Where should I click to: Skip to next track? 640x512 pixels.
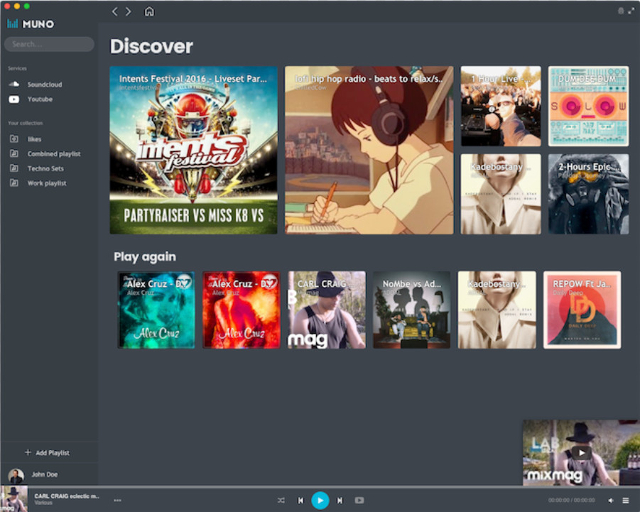(340, 500)
